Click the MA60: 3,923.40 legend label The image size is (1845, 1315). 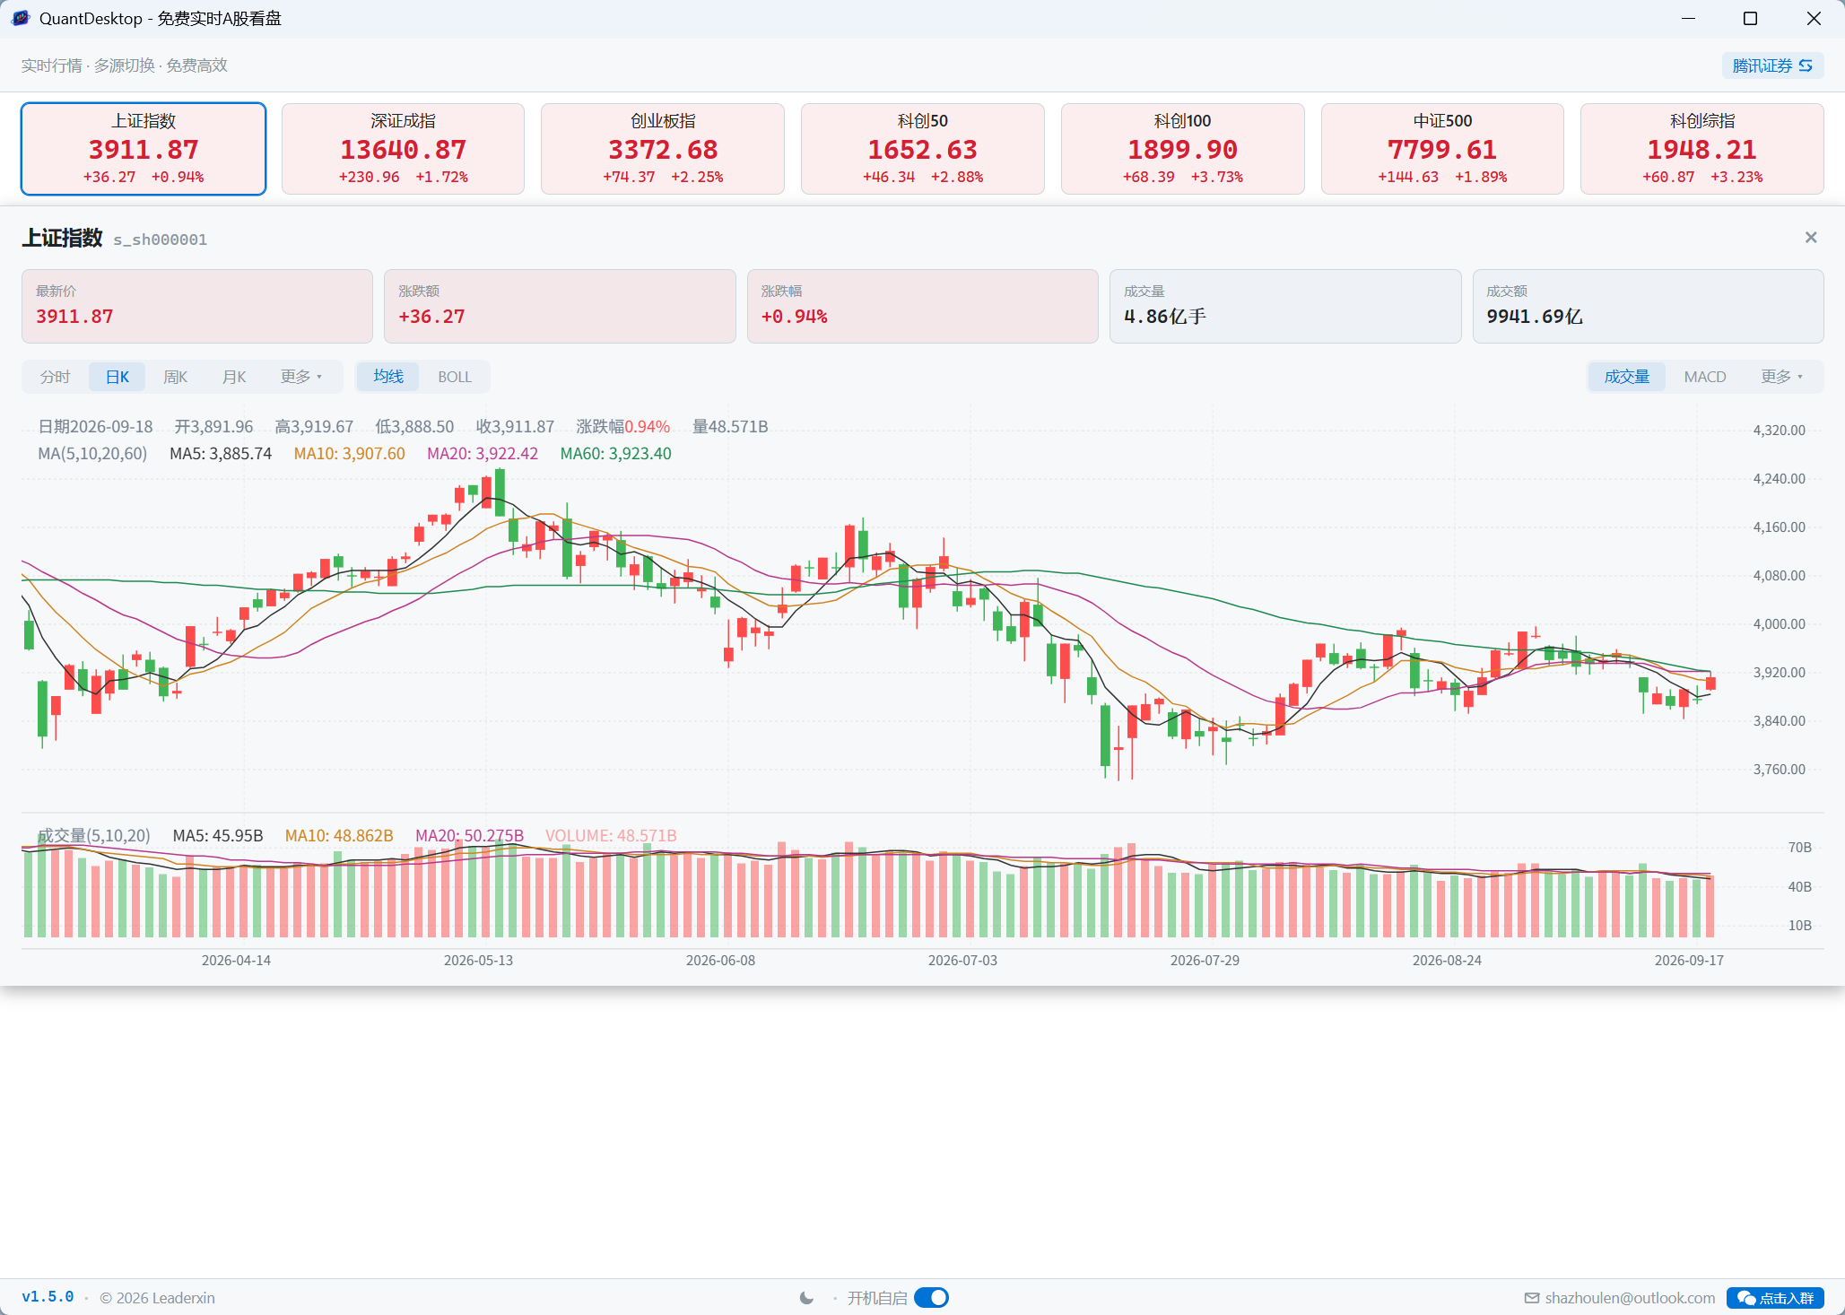[616, 454]
